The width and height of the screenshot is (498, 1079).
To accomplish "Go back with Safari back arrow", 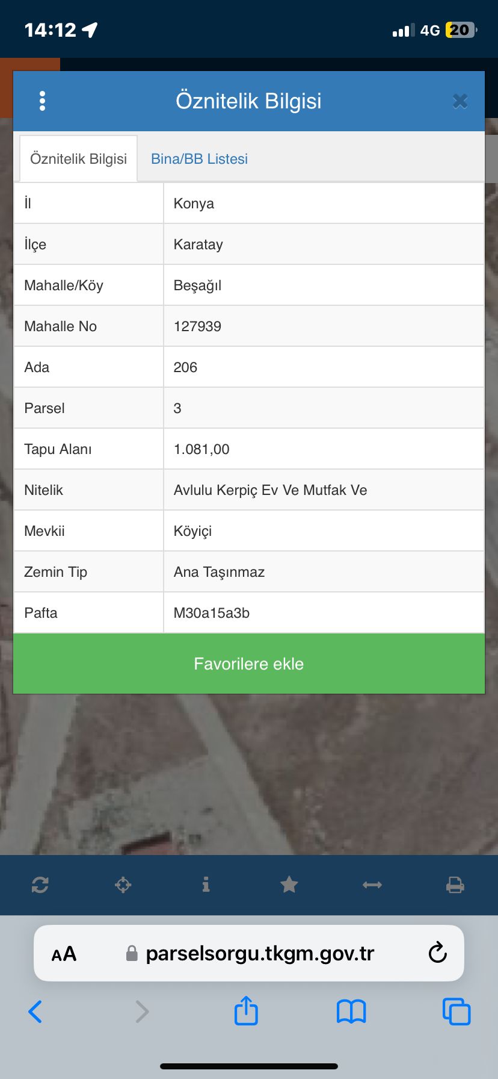I will (x=35, y=1012).
